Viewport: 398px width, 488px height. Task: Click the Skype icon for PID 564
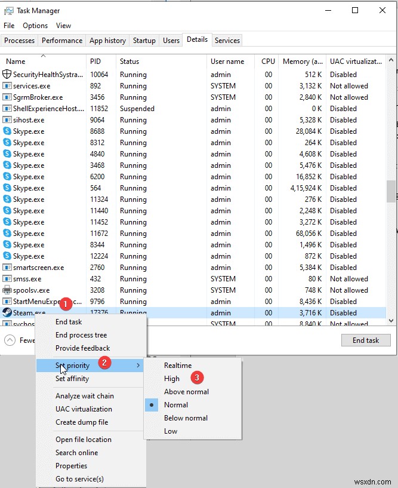point(7,188)
